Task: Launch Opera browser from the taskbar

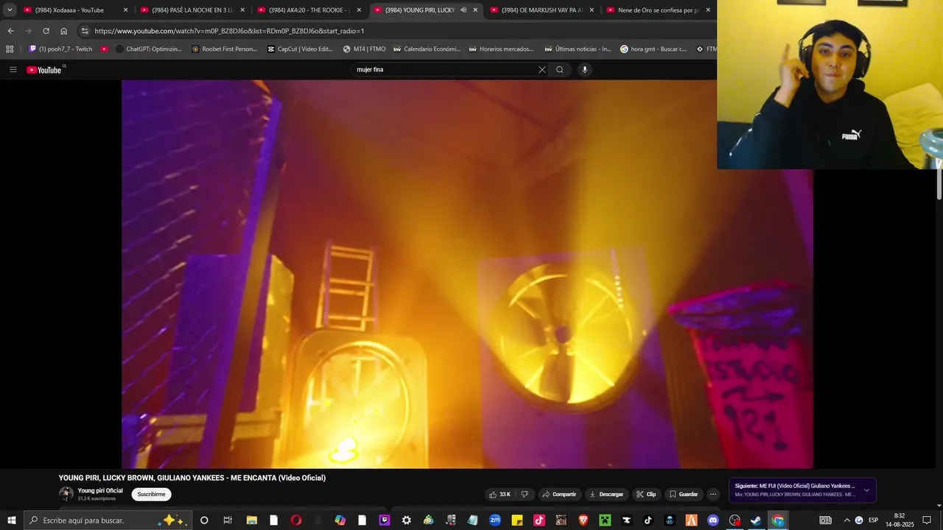Action: point(295,520)
